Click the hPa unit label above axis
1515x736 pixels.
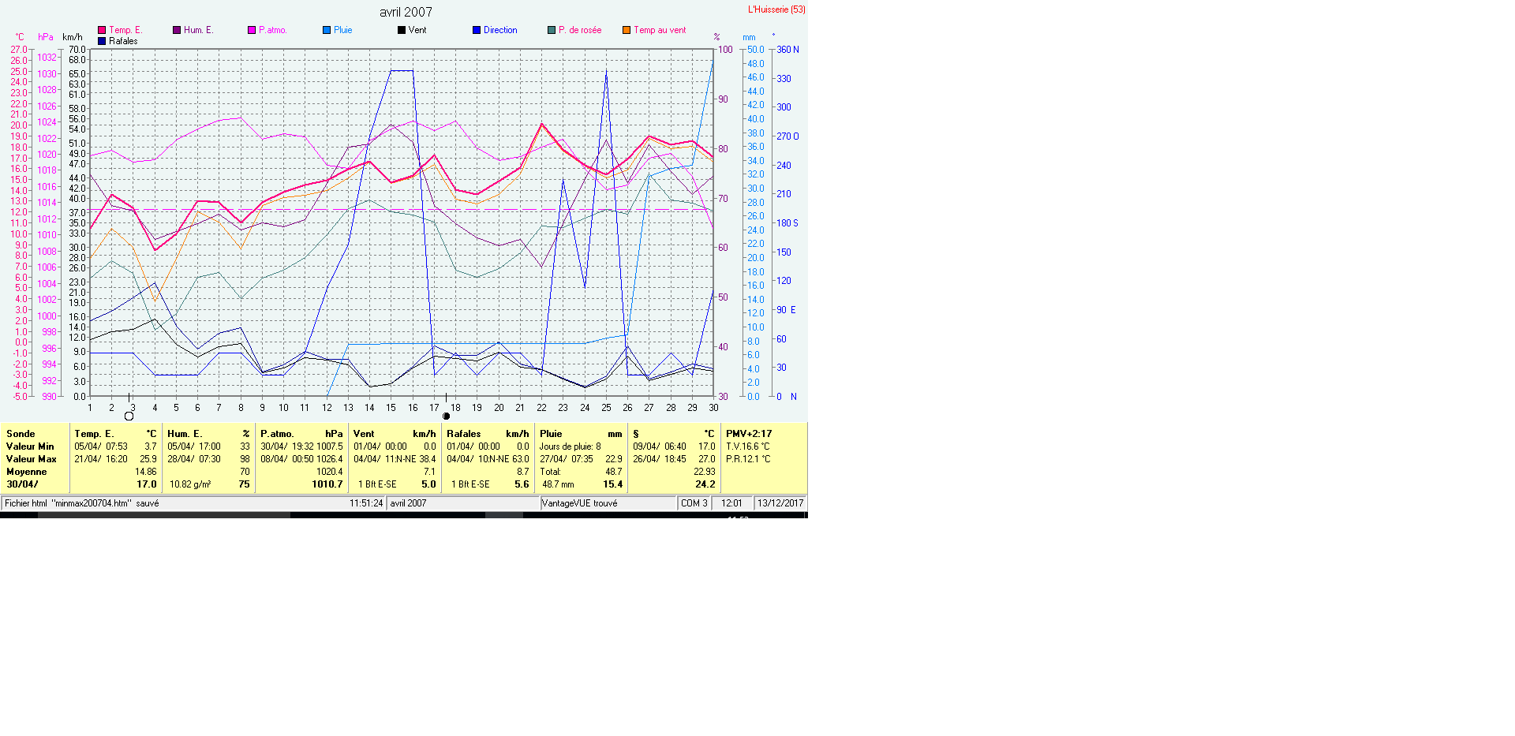[46, 37]
